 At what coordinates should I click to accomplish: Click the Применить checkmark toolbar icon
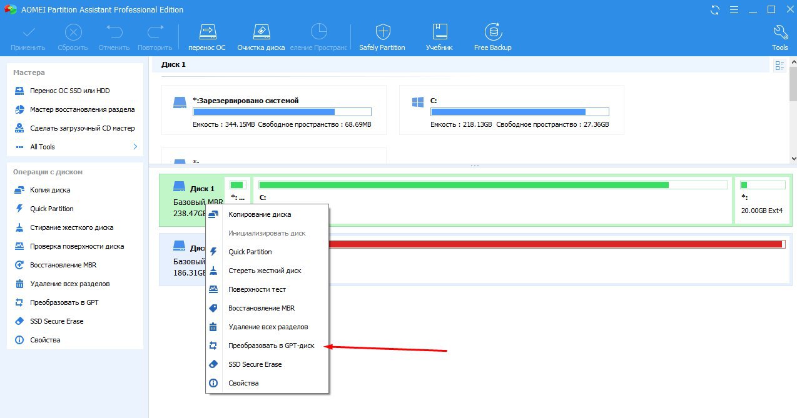tap(28, 31)
